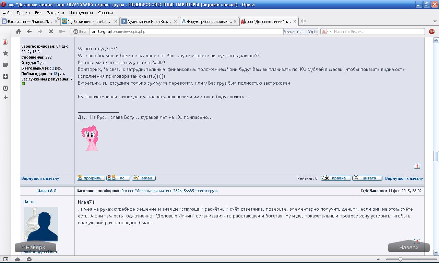Screen dimensions: 439x263
Task: Open the Закладки menu
Action: coord(55,13)
